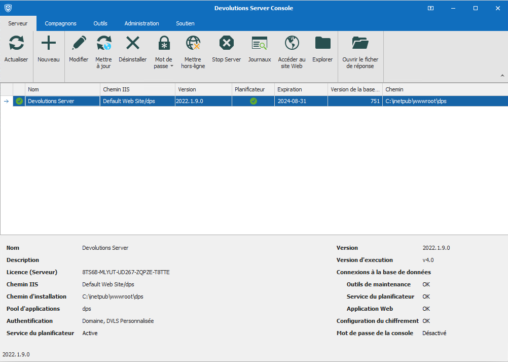Click the Version column header
Image resolution: width=508 pixels, height=362 pixels.
[203, 89]
